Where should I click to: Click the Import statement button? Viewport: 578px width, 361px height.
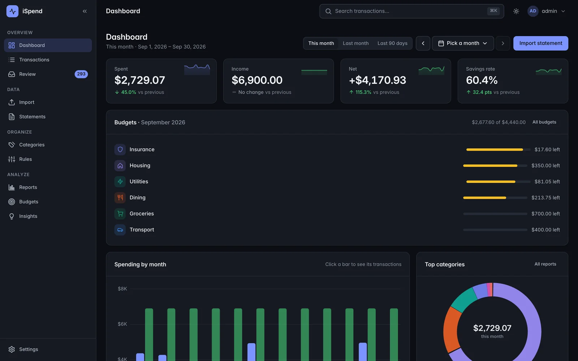click(541, 43)
